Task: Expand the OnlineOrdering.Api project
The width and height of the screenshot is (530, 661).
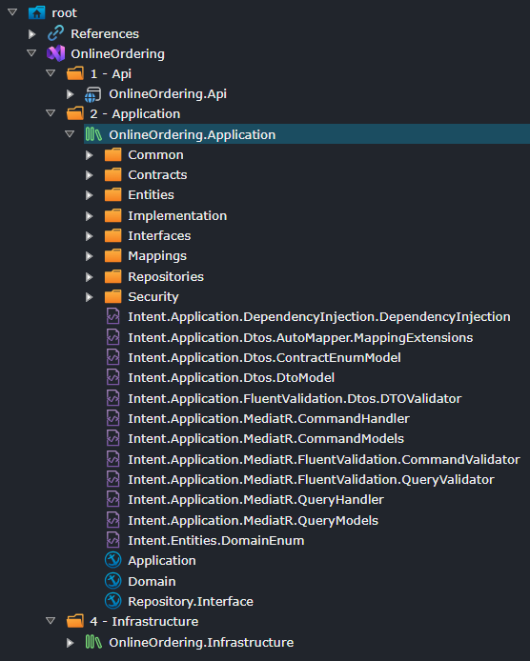Action: coord(70,94)
